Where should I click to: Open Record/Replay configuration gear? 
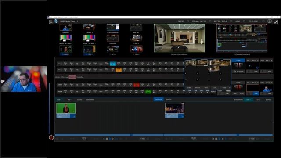[x=231, y=21]
